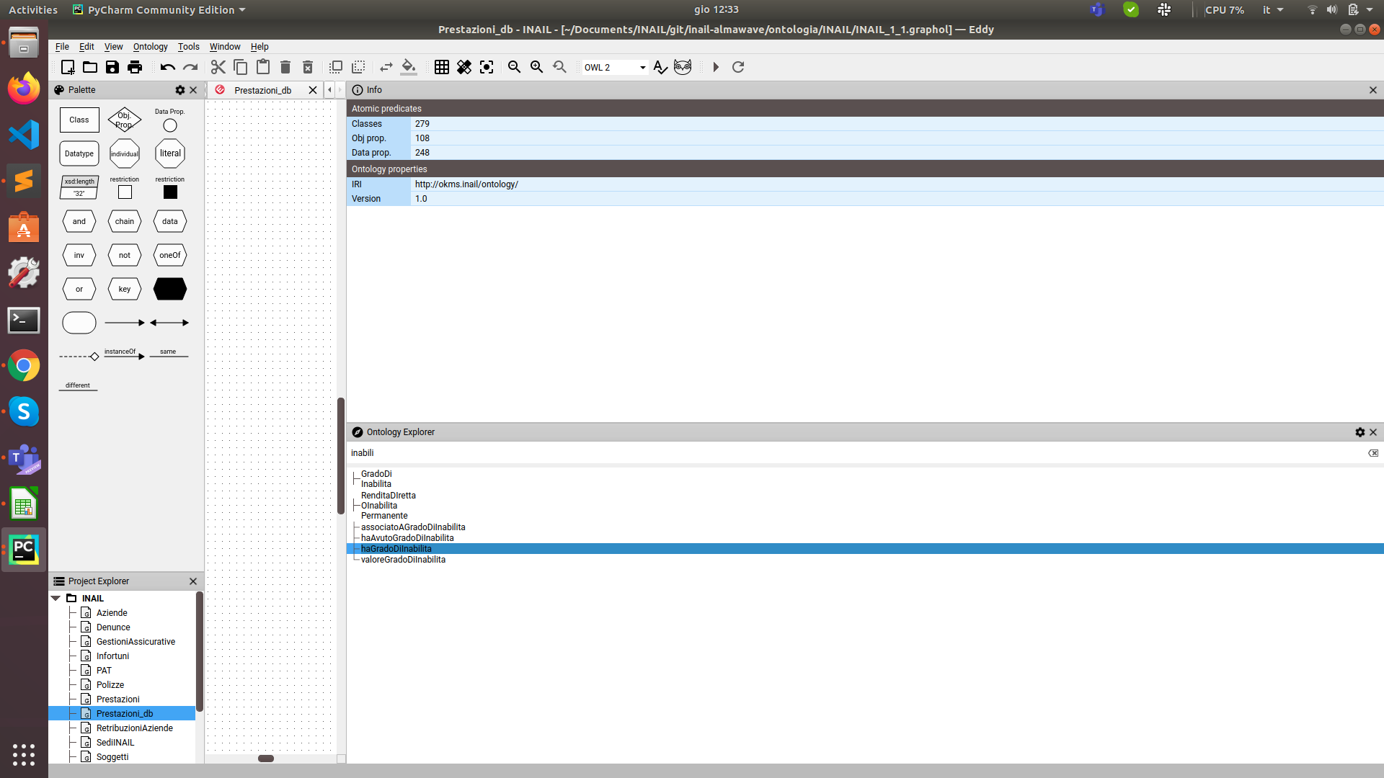Undo the last action

[168, 67]
